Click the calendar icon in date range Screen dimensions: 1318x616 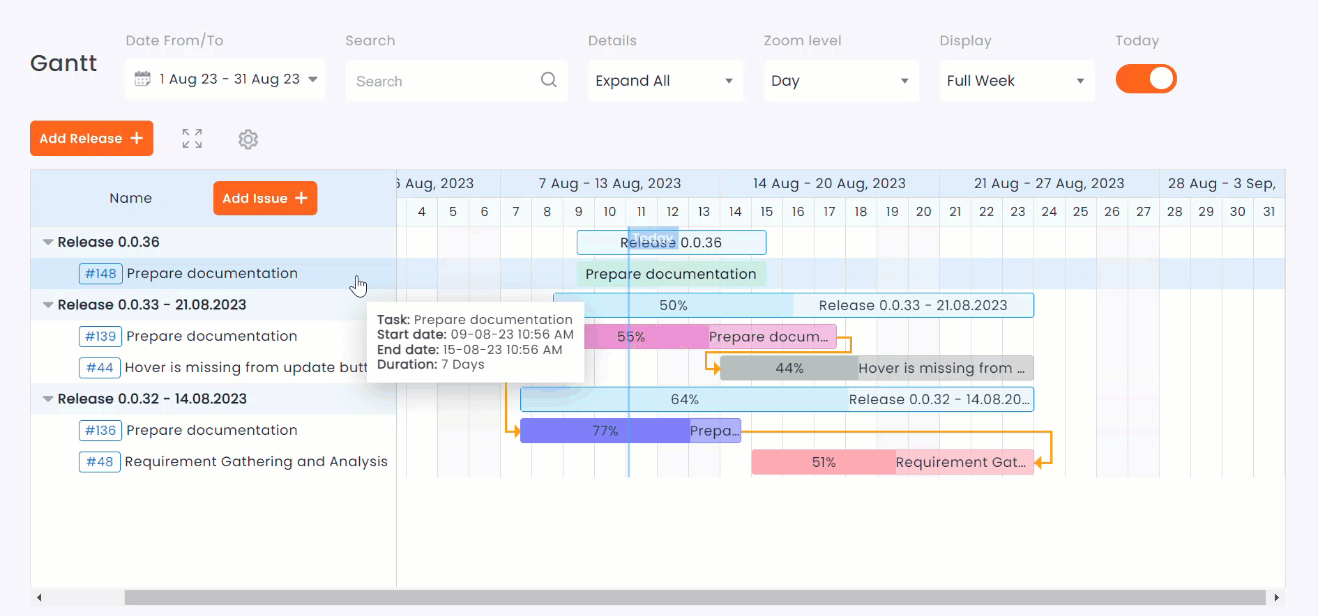[142, 79]
